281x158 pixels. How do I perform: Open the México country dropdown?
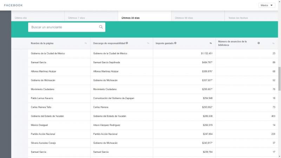[x=267, y=5]
